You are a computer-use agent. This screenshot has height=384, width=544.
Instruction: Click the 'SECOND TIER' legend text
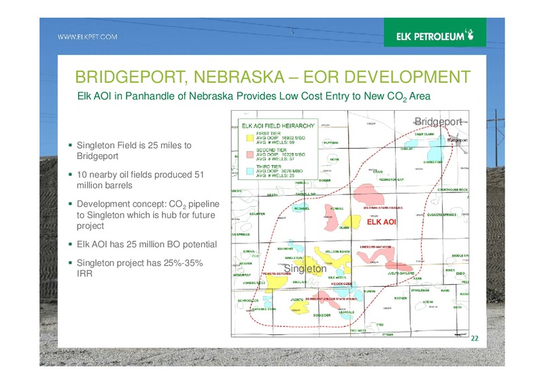(271, 150)
